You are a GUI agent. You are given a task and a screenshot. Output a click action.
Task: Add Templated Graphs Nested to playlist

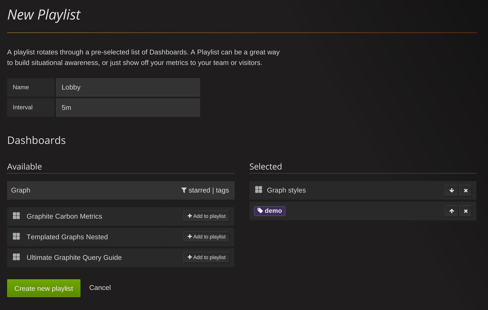207,237
